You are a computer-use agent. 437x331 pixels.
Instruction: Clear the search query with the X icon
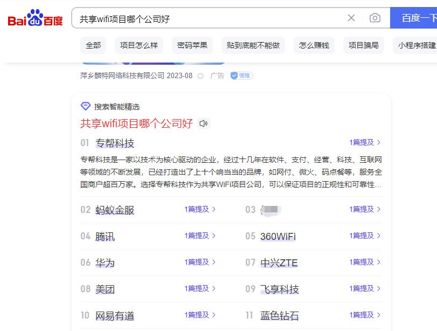351,18
